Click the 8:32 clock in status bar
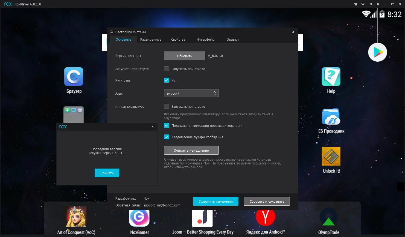Viewport: 405px width, 237px height. tap(394, 14)
